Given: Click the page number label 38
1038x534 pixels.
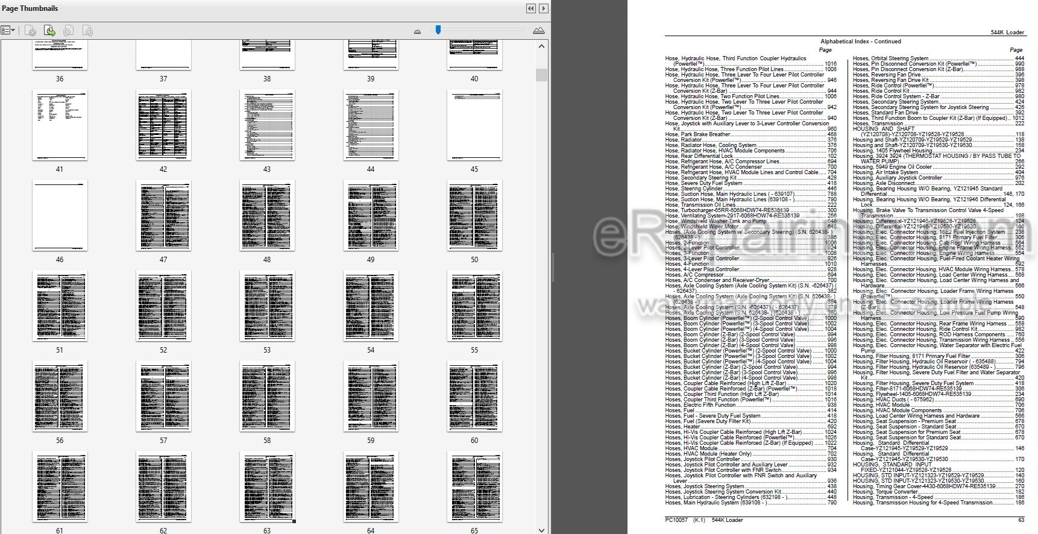Looking at the screenshot, I should (x=267, y=79).
